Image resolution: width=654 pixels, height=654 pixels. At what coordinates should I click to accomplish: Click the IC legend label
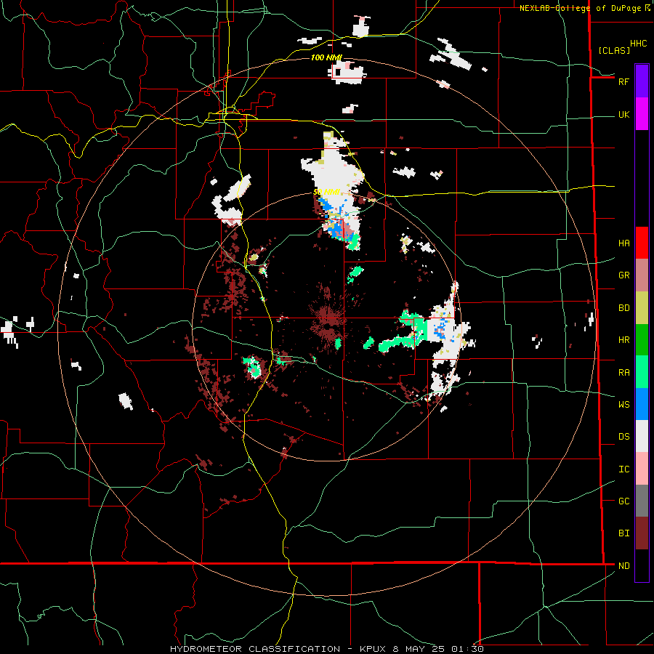pos(623,469)
